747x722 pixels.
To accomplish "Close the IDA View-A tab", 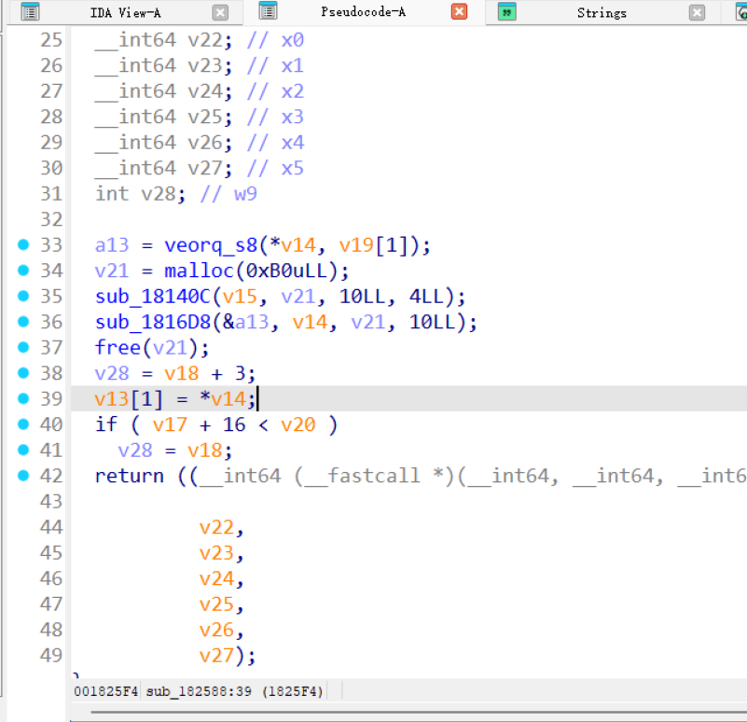I will pos(220,12).
